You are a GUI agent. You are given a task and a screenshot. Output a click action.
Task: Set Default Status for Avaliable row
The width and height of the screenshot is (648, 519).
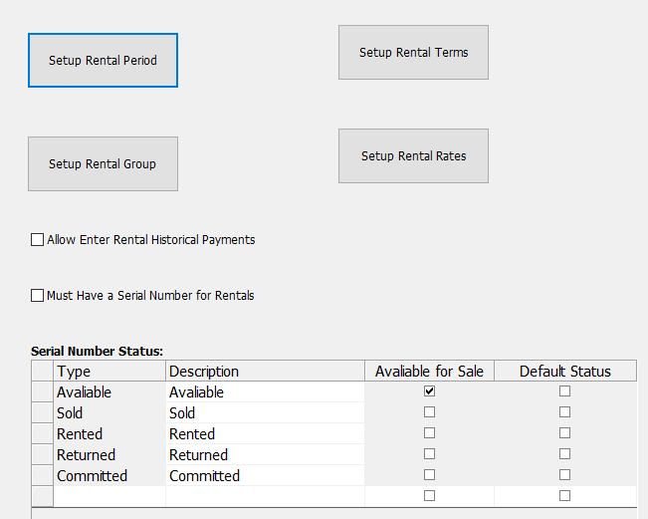pyautogui.click(x=565, y=391)
